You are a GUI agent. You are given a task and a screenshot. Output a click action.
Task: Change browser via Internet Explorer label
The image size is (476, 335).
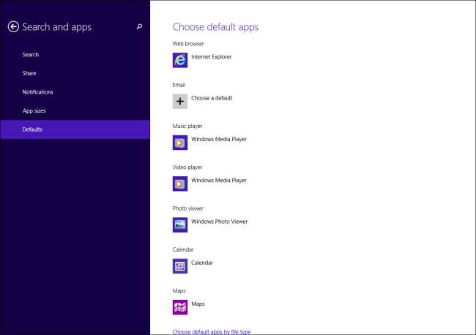coord(212,57)
